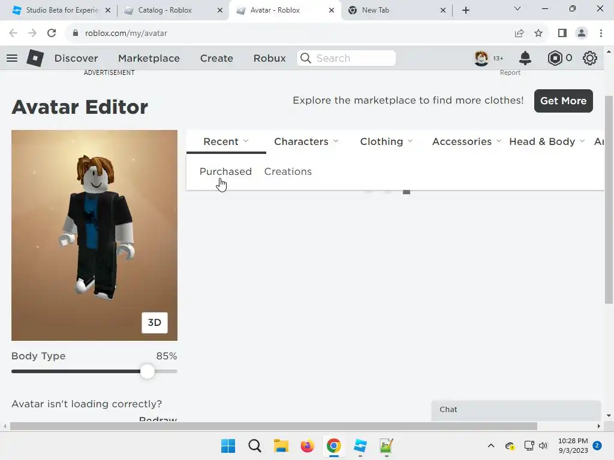Expand the Clothing dropdown tab
The width and height of the screenshot is (614, 460).
click(387, 141)
